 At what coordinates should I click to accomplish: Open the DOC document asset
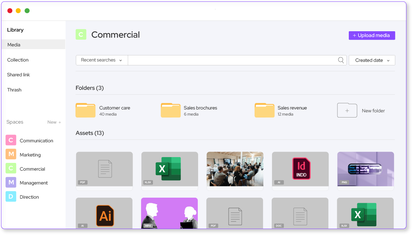click(300, 213)
